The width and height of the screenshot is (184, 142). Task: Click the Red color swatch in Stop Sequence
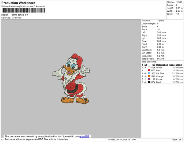pyautogui.click(x=149, y=70)
